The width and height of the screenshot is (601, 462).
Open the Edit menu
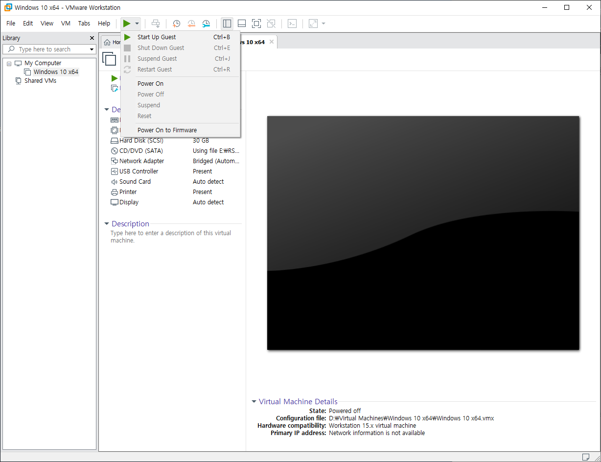(28, 24)
